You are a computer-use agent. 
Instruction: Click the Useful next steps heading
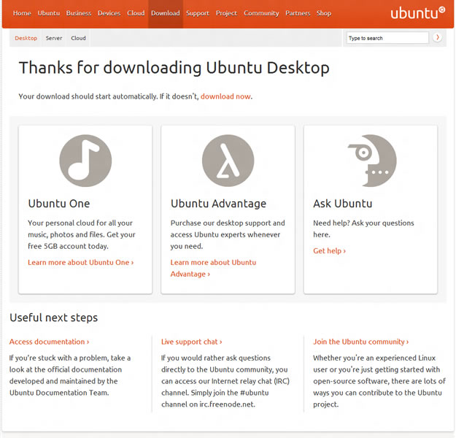pyautogui.click(x=53, y=318)
